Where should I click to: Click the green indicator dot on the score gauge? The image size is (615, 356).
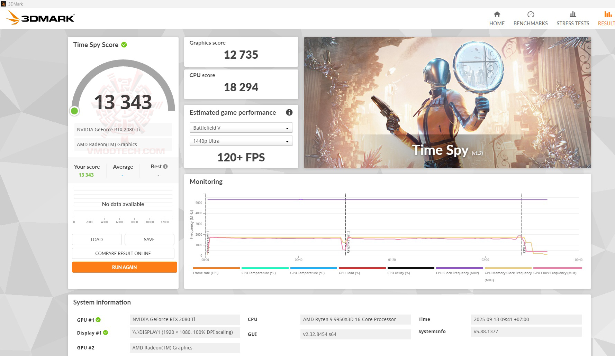point(75,111)
